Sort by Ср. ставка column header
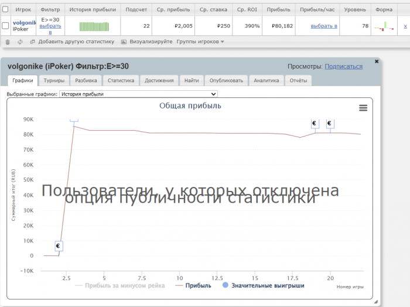The height and width of the screenshot is (307, 410). pos(213,9)
